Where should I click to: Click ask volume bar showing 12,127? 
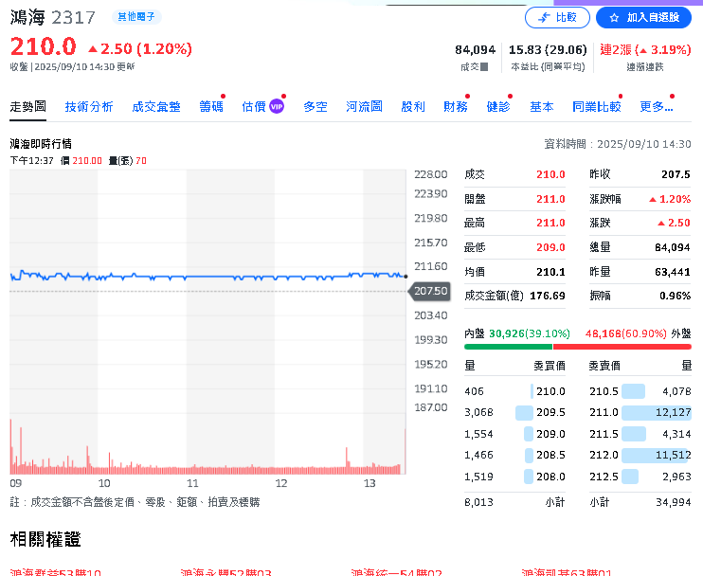tap(657, 412)
